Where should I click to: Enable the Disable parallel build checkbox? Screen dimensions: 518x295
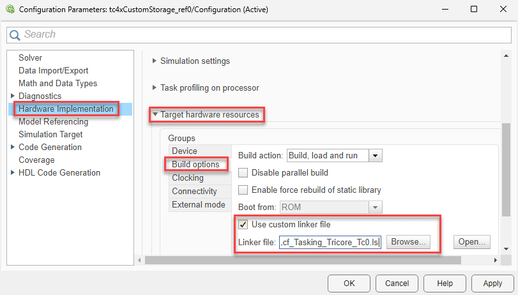243,172
